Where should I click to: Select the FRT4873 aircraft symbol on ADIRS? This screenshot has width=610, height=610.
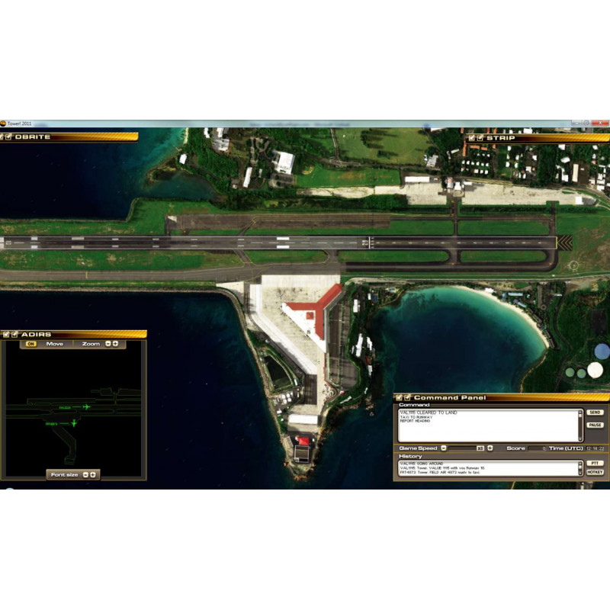tap(74, 423)
